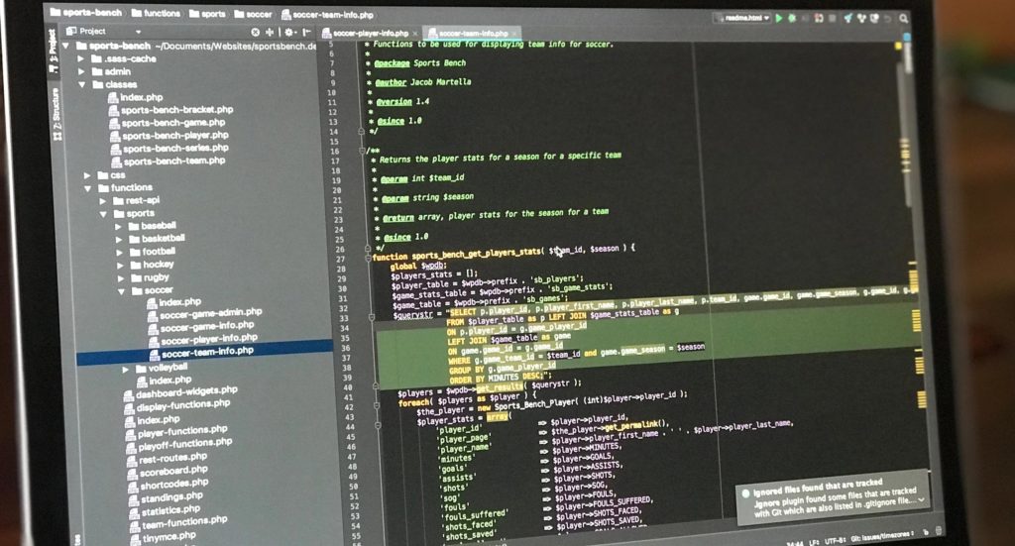The width and height of the screenshot is (1015, 546).
Task: Close the soccer-player-info.php tab
Action: (415, 34)
